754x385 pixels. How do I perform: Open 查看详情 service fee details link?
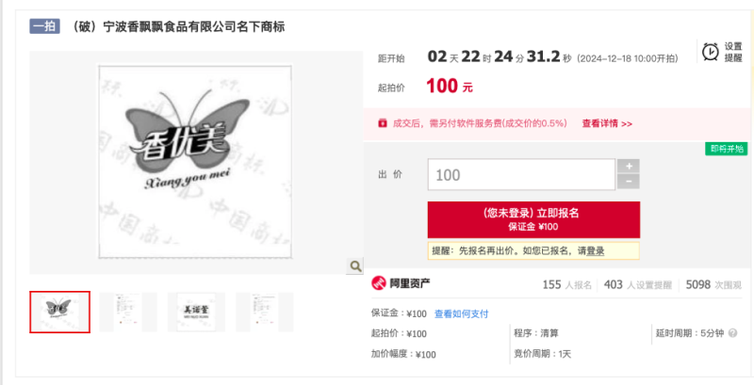click(607, 123)
